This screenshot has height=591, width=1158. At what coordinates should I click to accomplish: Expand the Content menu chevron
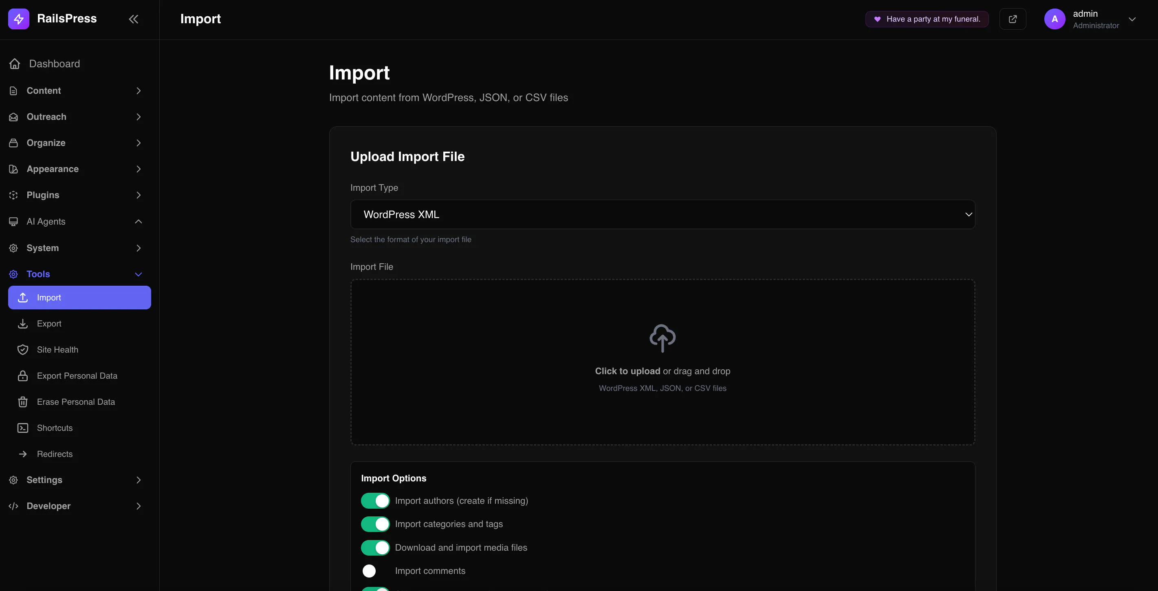point(139,91)
